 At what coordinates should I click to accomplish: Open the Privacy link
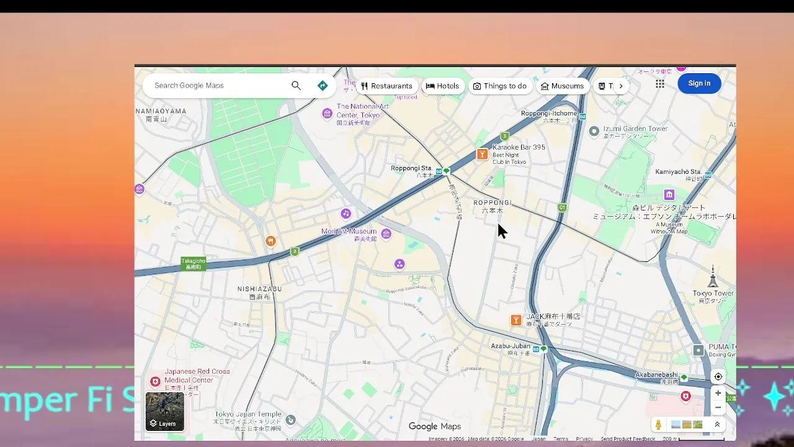(x=584, y=439)
